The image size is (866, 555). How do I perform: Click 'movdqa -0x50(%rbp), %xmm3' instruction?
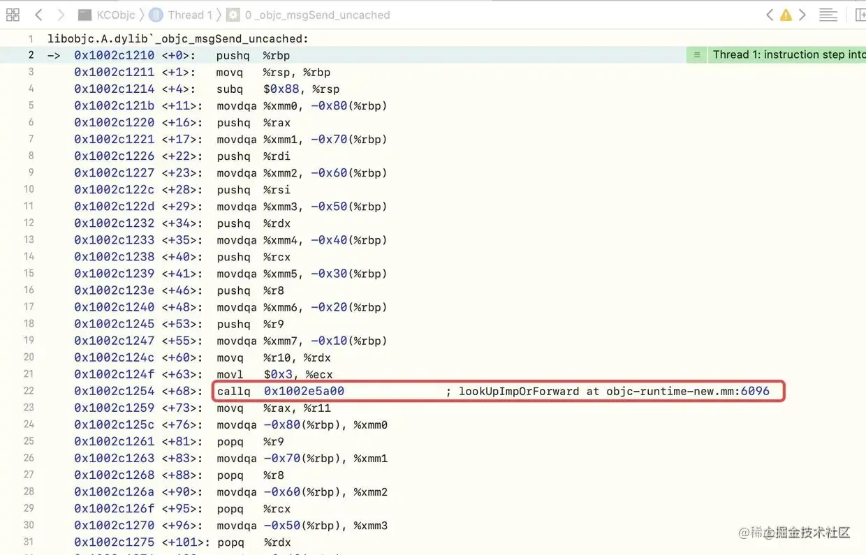pyautogui.click(x=302, y=526)
